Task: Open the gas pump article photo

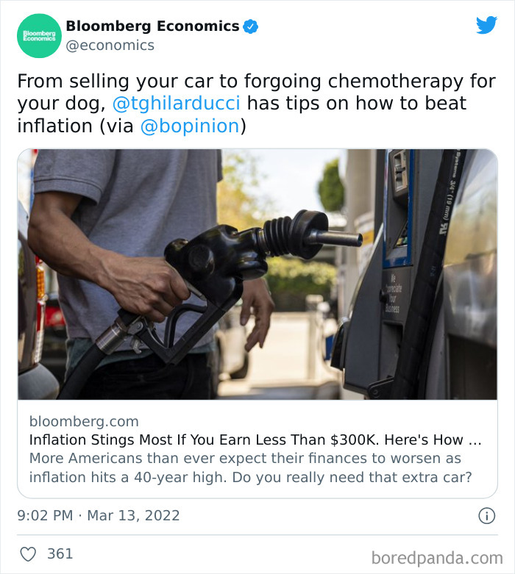Action: point(257,274)
